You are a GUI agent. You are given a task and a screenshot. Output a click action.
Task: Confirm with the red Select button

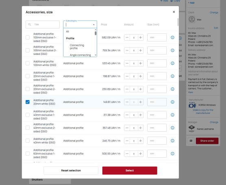pos(130,171)
